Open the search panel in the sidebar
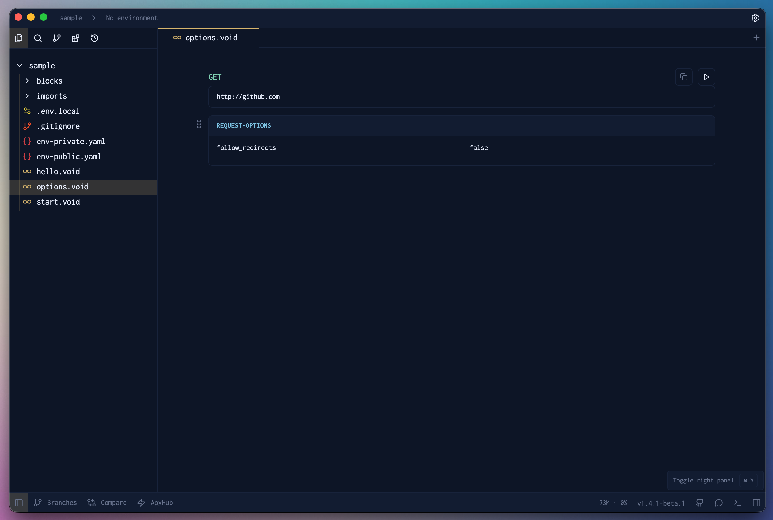Viewport: 773px width, 520px height. 38,38
